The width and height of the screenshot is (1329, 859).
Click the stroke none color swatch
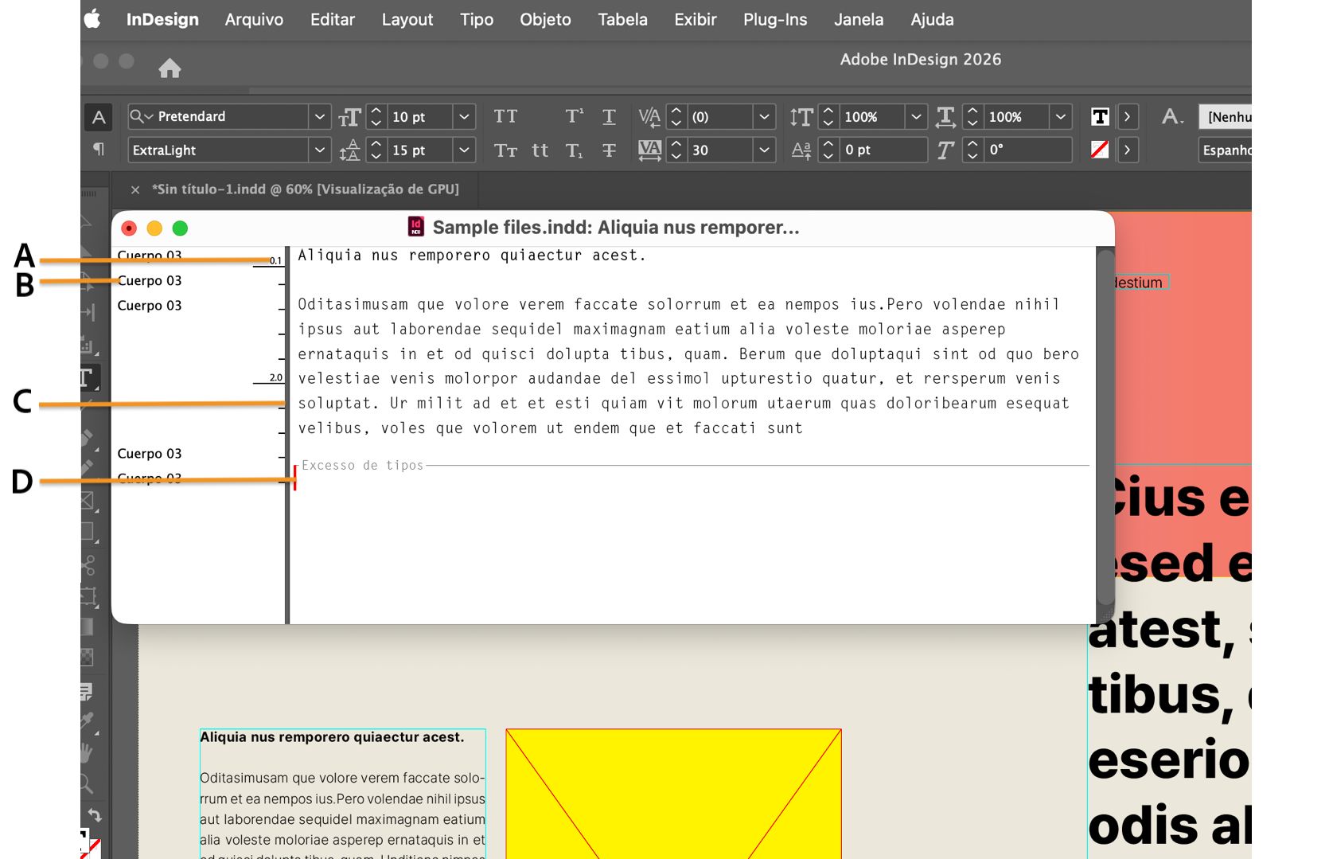coord(1100,150)
